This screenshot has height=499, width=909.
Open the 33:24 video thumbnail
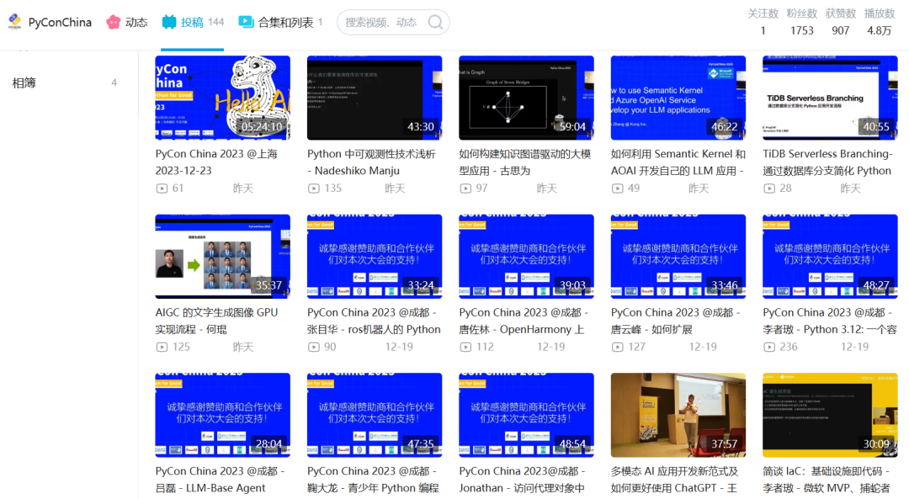point(375,256)
